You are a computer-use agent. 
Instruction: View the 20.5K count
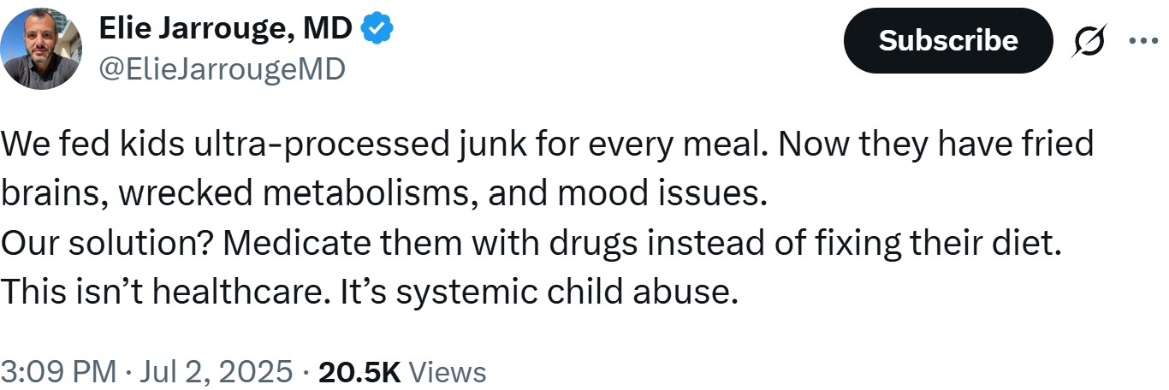[359, 372]
